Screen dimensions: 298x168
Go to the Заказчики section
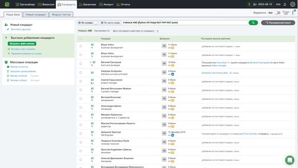(87, 4)
